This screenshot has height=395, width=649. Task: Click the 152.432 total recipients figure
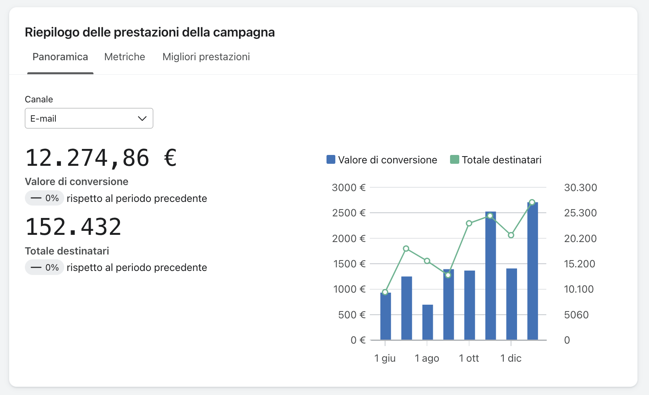click(x=73, y=227)
